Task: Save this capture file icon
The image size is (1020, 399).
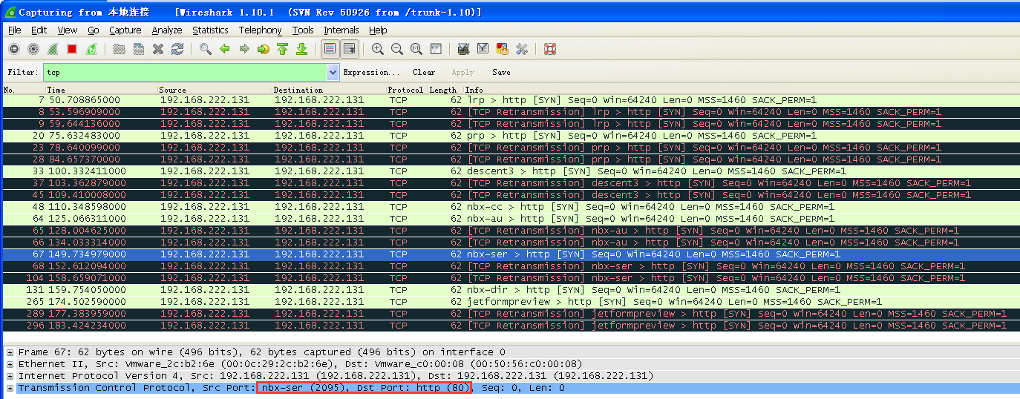Action: (139, 49)
